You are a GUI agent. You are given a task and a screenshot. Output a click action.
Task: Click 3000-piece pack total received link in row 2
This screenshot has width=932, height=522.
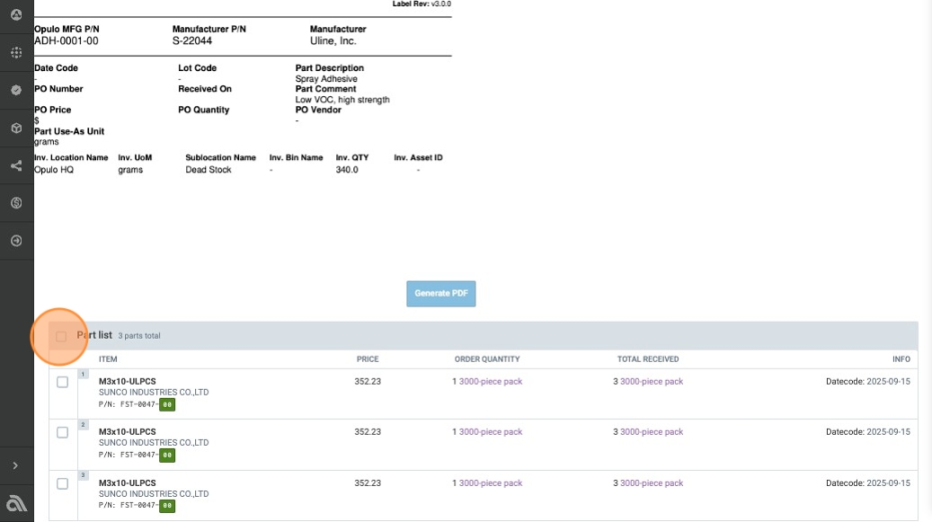[x=651, y=432]
